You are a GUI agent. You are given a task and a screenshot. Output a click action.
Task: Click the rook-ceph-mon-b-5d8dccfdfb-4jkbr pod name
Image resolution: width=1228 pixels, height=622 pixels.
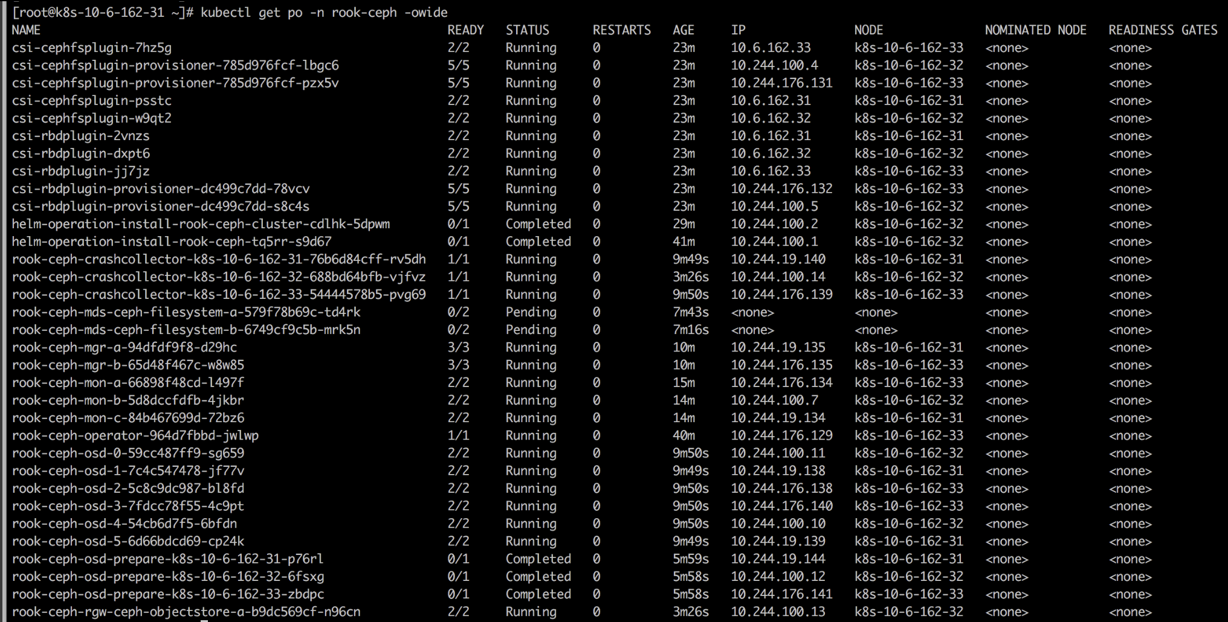128,400
